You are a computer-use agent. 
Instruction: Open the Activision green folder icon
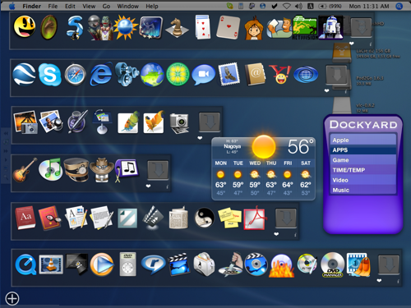click(305, 27)
